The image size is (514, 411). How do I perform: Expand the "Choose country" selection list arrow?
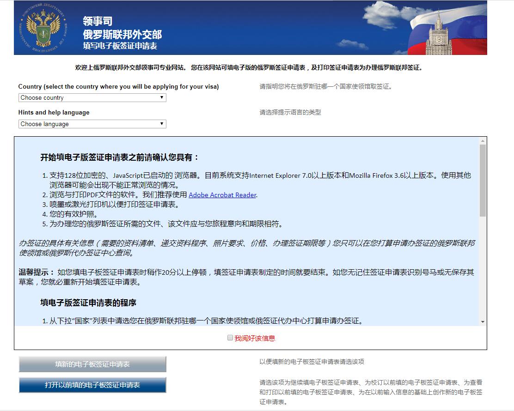click(x=161, y=97)
